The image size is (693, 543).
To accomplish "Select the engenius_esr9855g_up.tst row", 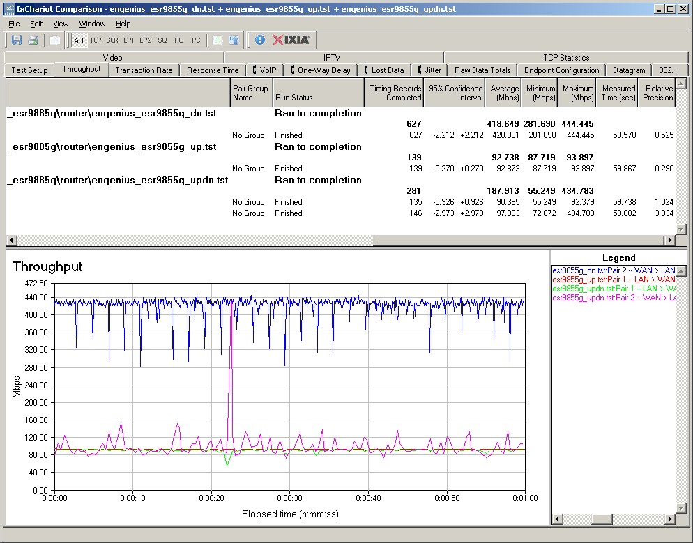I will [340, 146].
